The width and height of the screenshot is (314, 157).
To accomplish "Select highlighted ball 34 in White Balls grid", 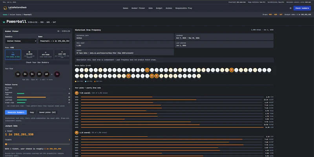I will [x=232, y=70].
